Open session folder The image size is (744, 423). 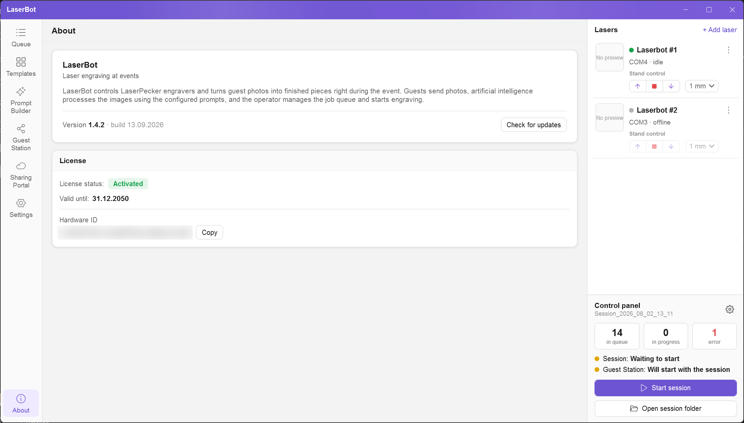click(666, 409)
